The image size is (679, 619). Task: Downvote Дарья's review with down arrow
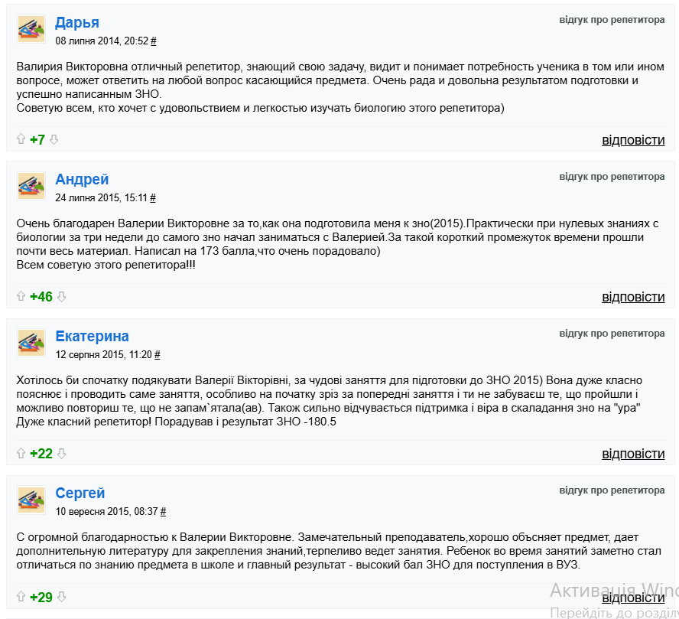[x=54, y=139]
